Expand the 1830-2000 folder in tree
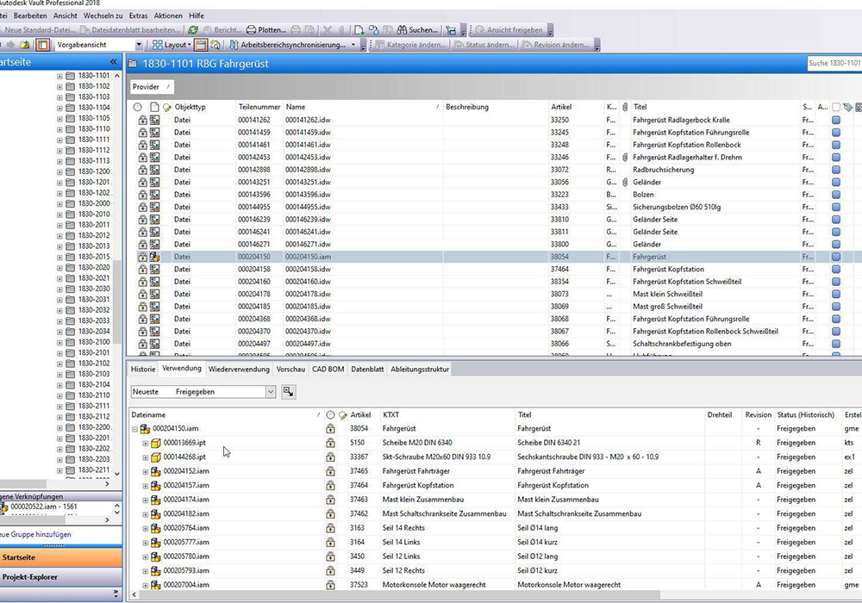The height and width of the screenshot is (603, 862). click(59, 203)
